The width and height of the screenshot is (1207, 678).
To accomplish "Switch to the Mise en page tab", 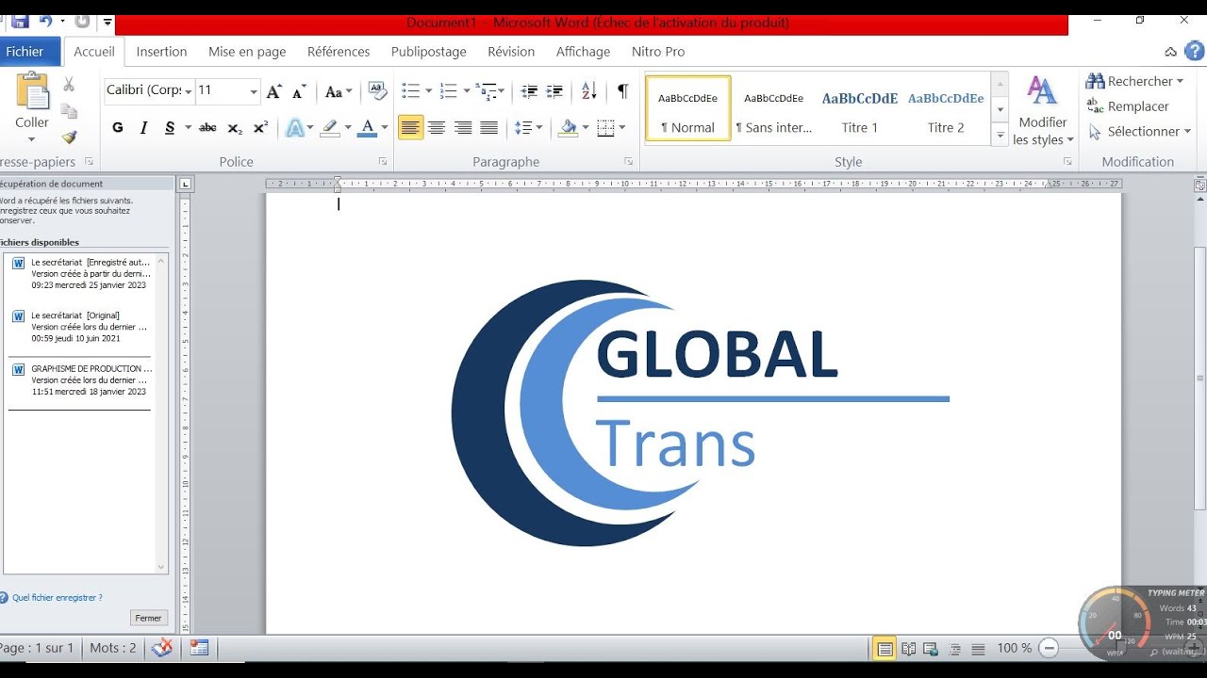I will (x=247, y=52).
